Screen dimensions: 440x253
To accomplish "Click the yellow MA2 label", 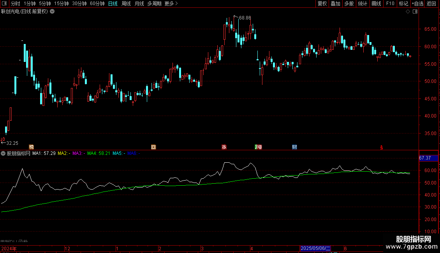I will [64, 153].
